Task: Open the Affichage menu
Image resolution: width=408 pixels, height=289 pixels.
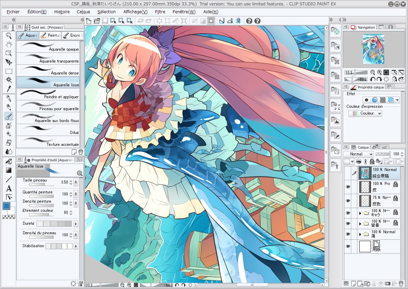Action: pos(135,12)
